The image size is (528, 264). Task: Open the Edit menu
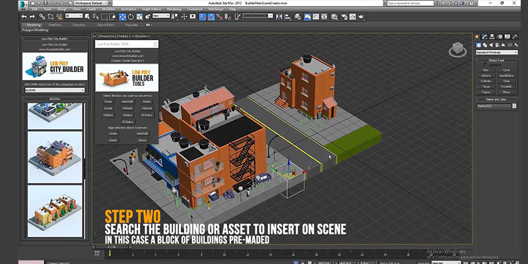pyautogui.click(x=35, y=9)
